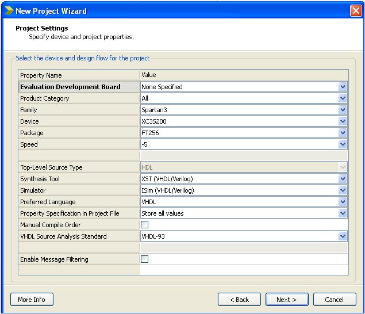Toggle the Enable Message Filtering checkbox
The height and width of the screenshot is (314, 365).
144,259
